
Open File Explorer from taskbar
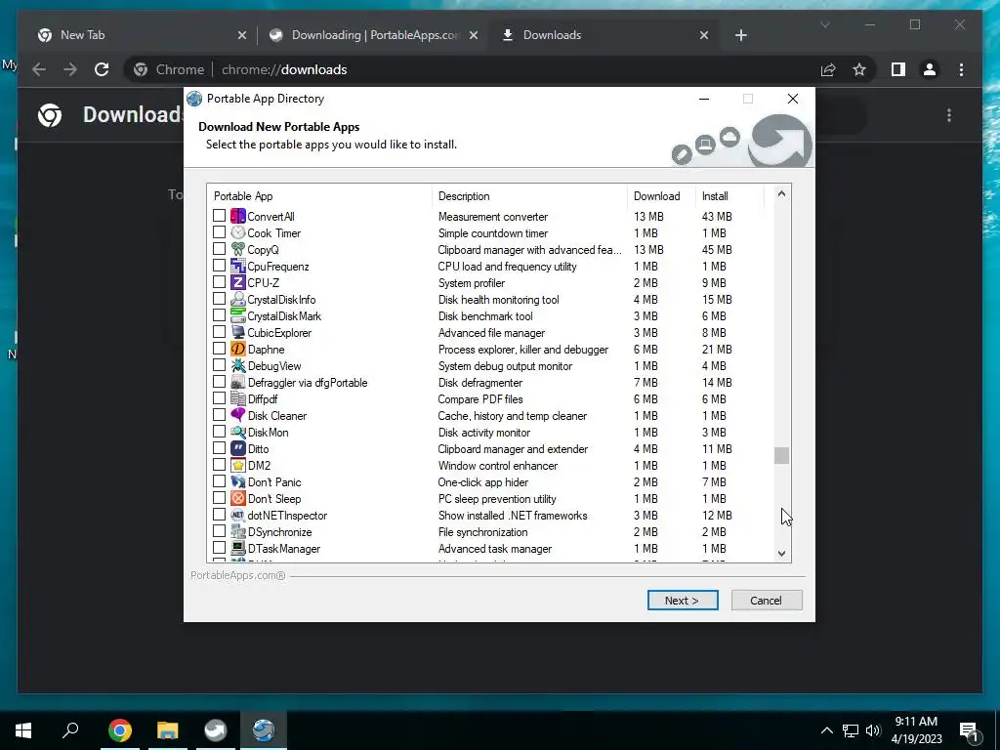pos(168,730)
